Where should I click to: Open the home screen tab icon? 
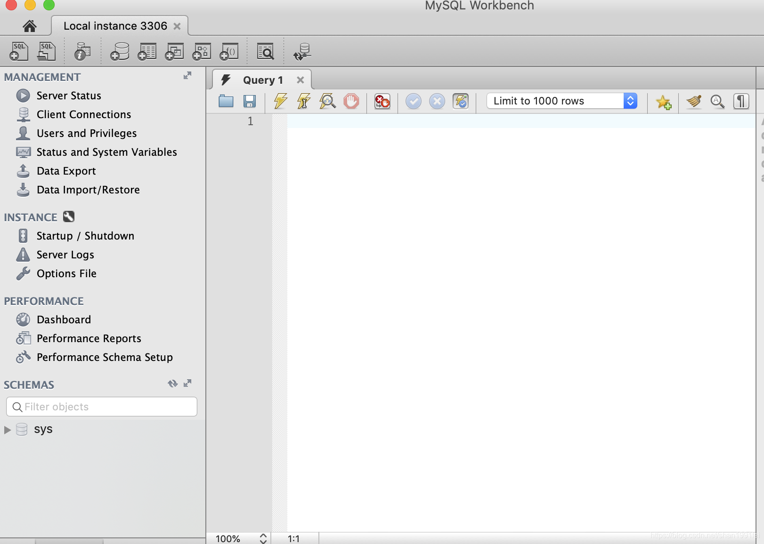(30, 26)
